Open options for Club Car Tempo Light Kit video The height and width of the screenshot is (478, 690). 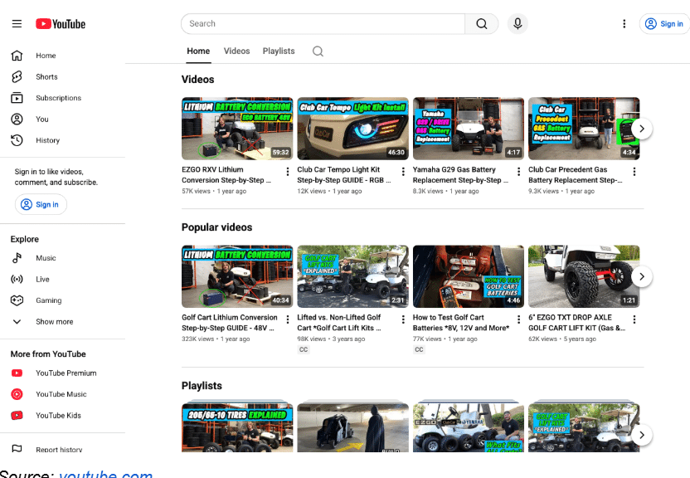403,171
